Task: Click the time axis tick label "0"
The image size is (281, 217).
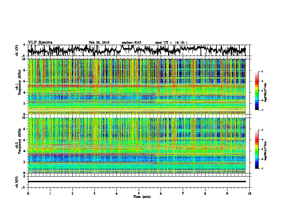Action: click(x=28, y=194)
